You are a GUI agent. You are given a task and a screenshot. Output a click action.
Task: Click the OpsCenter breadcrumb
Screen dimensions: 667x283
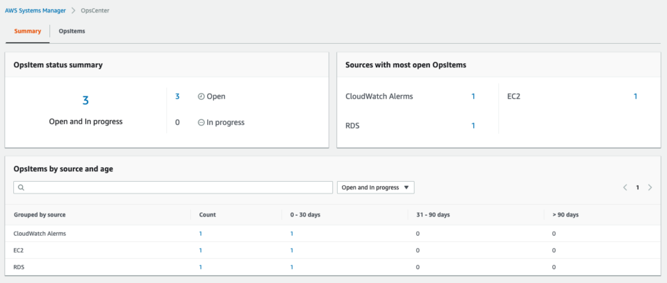click(95, 10)
